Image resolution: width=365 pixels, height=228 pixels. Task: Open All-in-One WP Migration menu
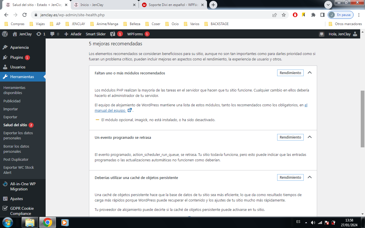23,186
